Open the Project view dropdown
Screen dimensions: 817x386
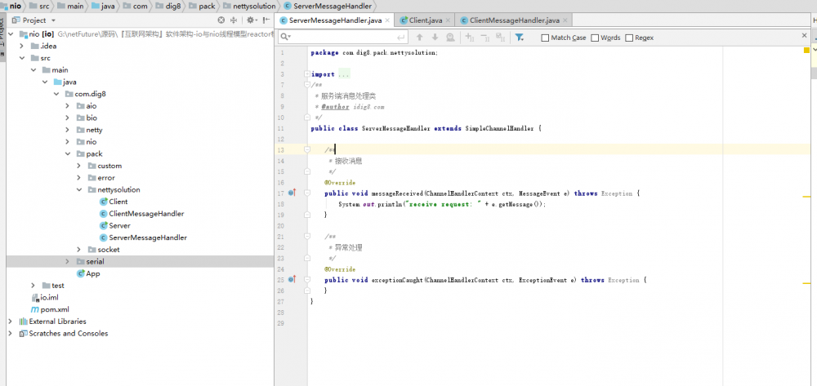53,20
